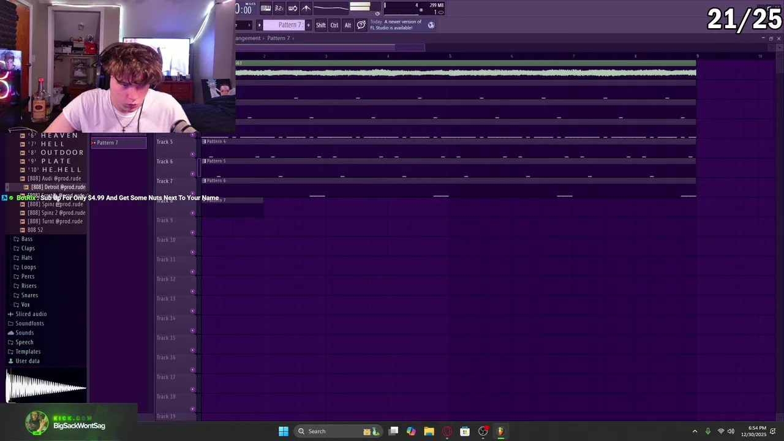The width and height of the screenshot is (784, 441).
Task: Mute Track 10 with its purple dot
Action: click(x=193, y=252)
